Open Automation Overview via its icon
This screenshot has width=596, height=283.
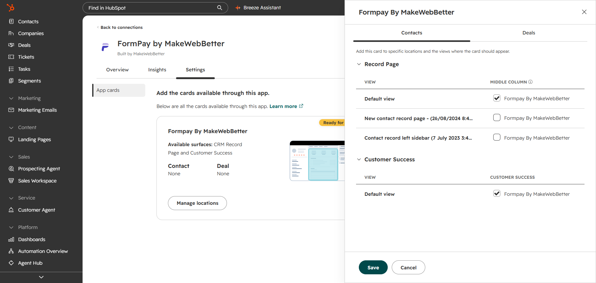(11, 251)
